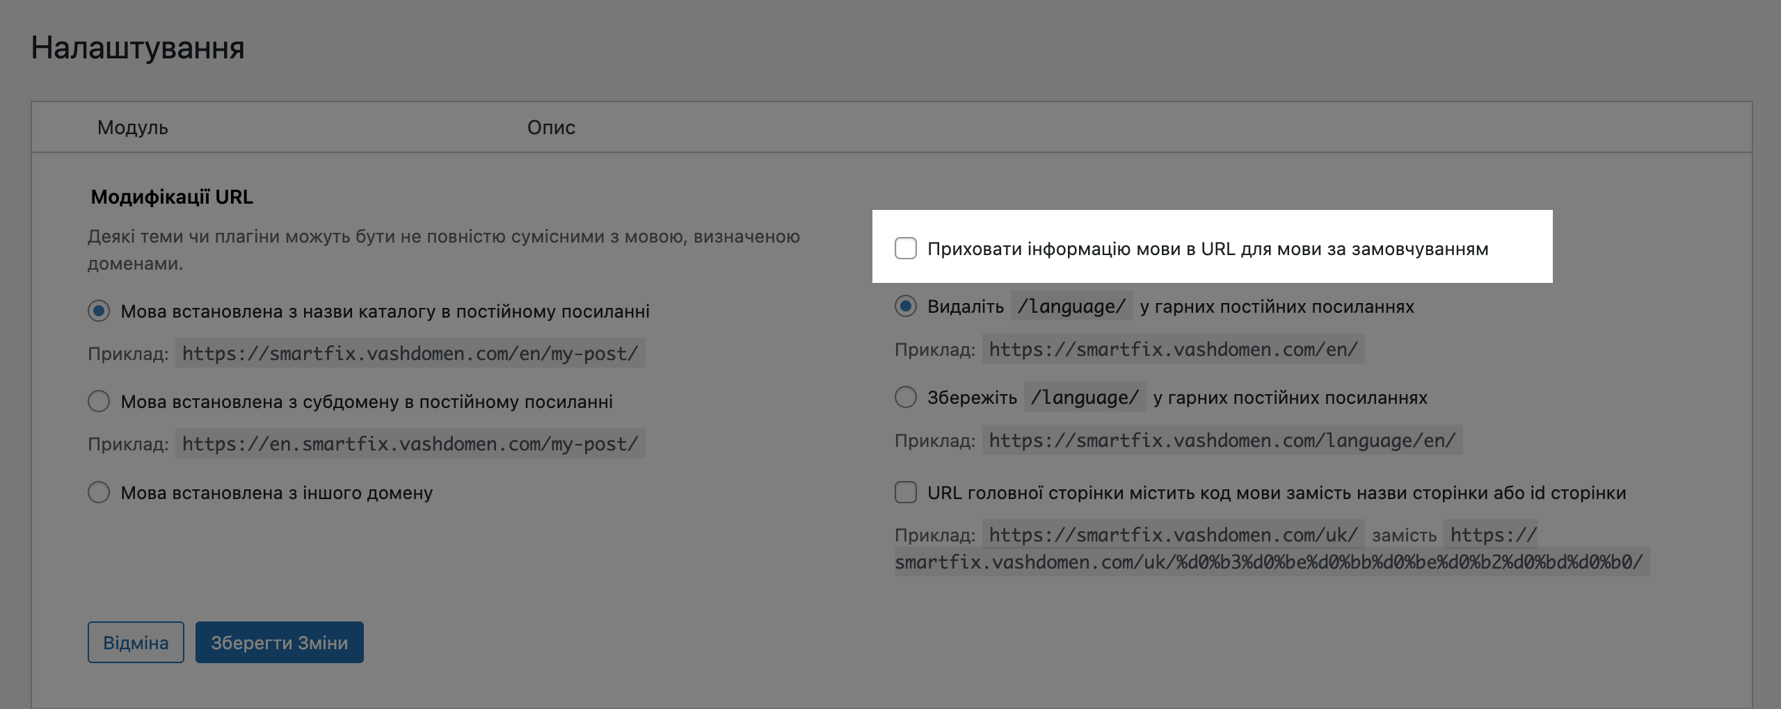Click the long encoded URL beginning smartfix.vashdomen.com/uk/%d0%b3
Viewport: 1781px width, 709px height.
(1272, 562)
